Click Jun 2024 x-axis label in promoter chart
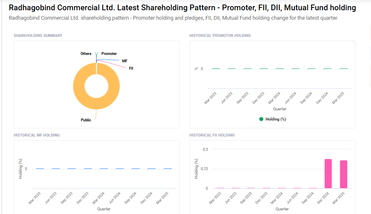This screenshot has height=214, width=371. click(x=291, y=98)
